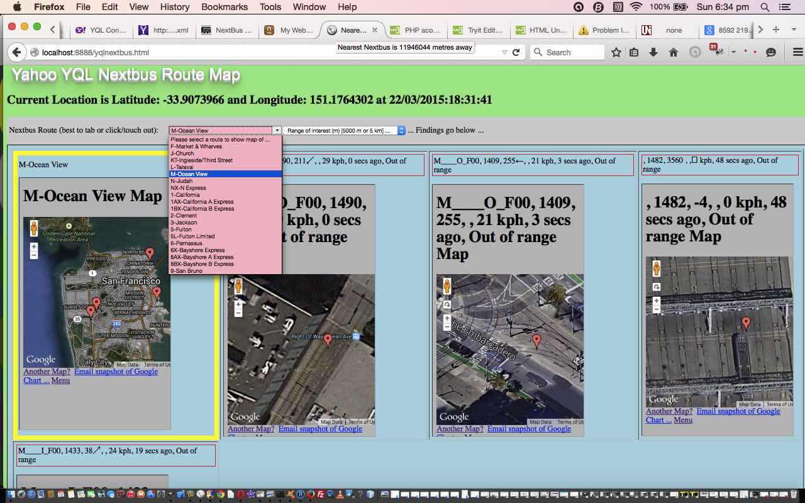Choose 5L-Fulton Limited route option
The image size is (805, 503).
tap(225, 236)
